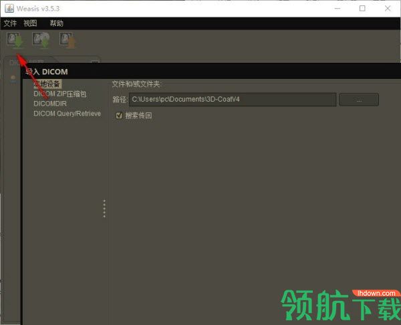Toggle the recursive search checkbox
This screenshot has width=401, height=325.
[119, 116]
